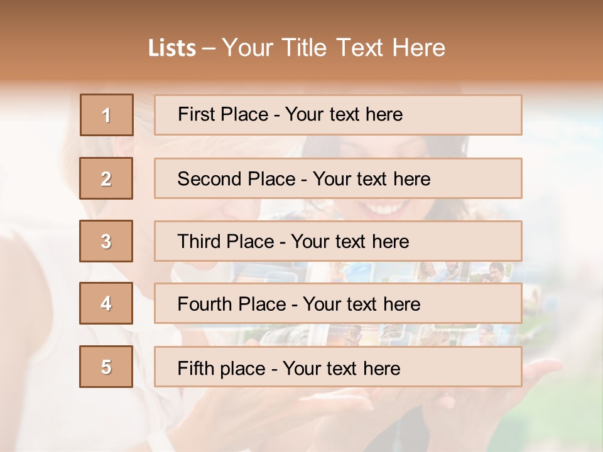Click the dash in the slide title
Image resolution: width=603 pixels, height=452 pixels.
coord(209,48)
